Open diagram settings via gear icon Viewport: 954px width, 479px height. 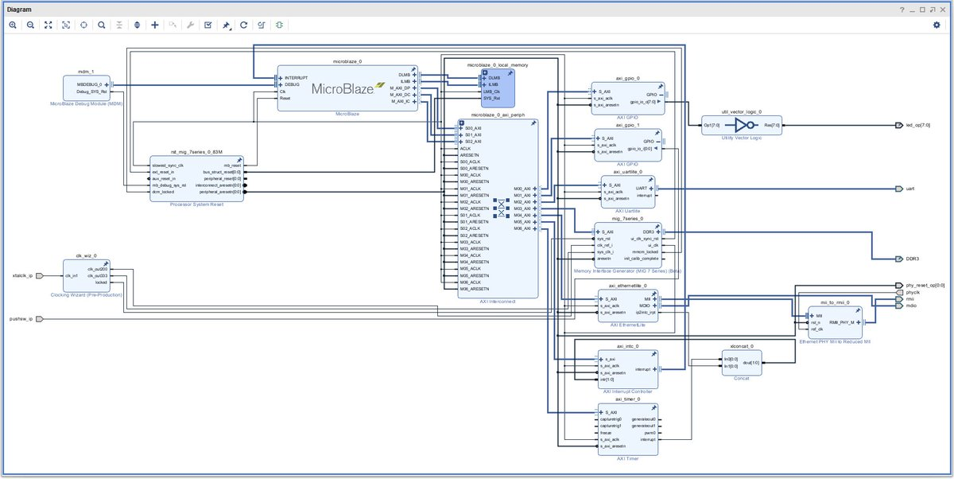tap(937, 25)
